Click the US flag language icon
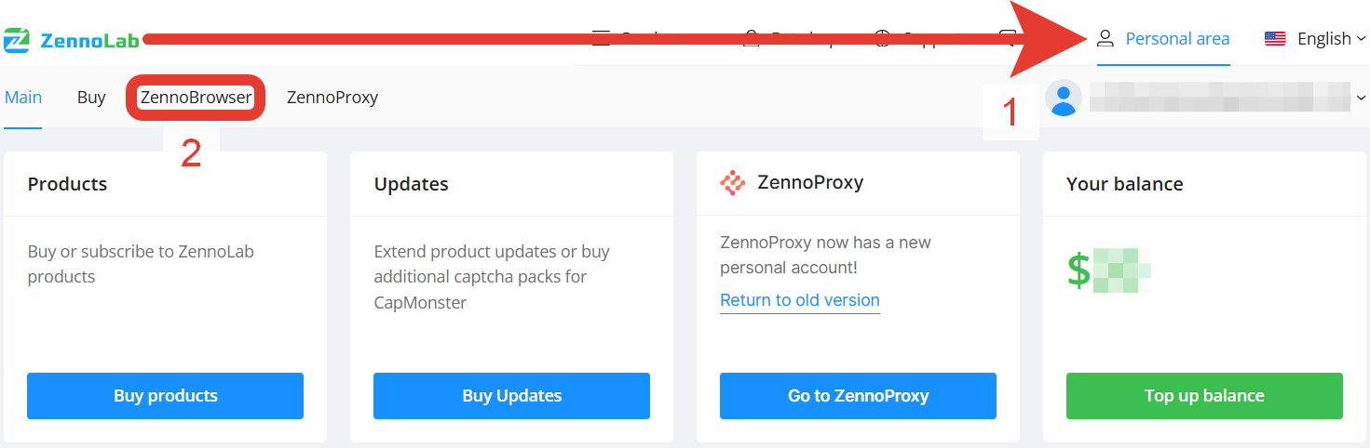 [x=1275, y=39]
